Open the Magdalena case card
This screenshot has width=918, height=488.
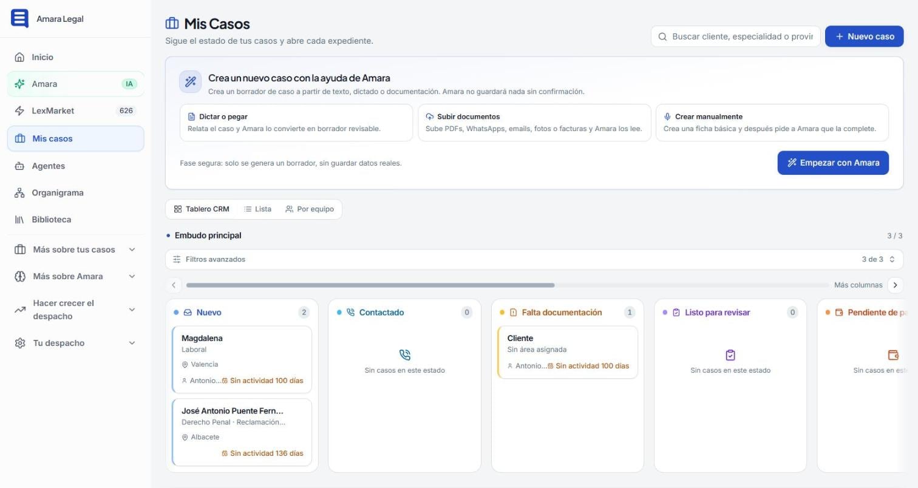(242, 360)
